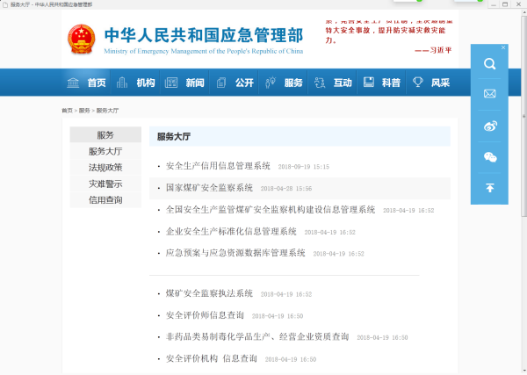This screenshot has width=527, height=375.
Task: Click 服务大厅 in the breadcrumb
Action: [107, 111]
